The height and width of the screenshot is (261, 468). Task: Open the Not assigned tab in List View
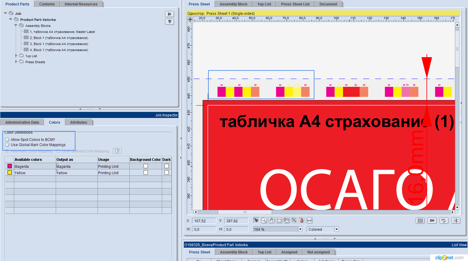pyautogui.click(x=319, y=252)
